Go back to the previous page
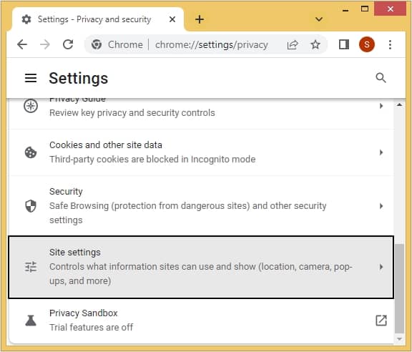 (x=22, y=44)
